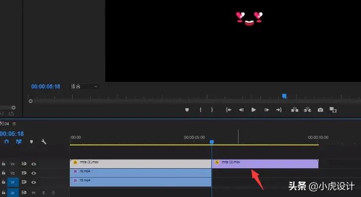Viewport: 361px width, 197px height.
Task: Toggle lock on track V2
Action: pos(3,173)
